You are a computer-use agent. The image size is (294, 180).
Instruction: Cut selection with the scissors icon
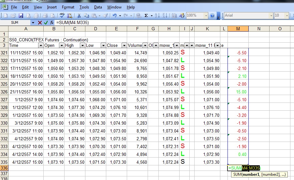point(79,16)
